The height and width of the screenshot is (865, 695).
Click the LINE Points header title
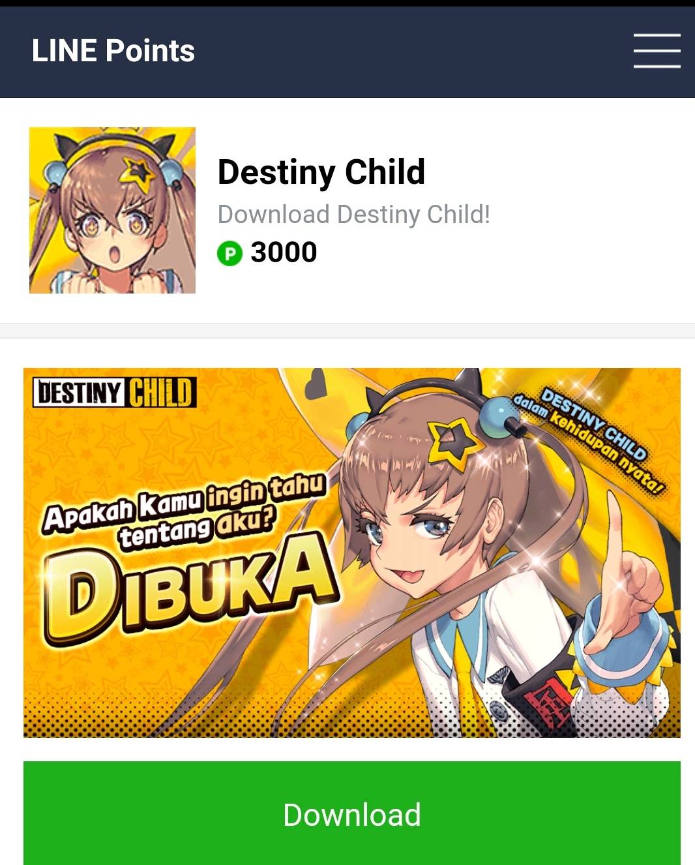point(113,51)
